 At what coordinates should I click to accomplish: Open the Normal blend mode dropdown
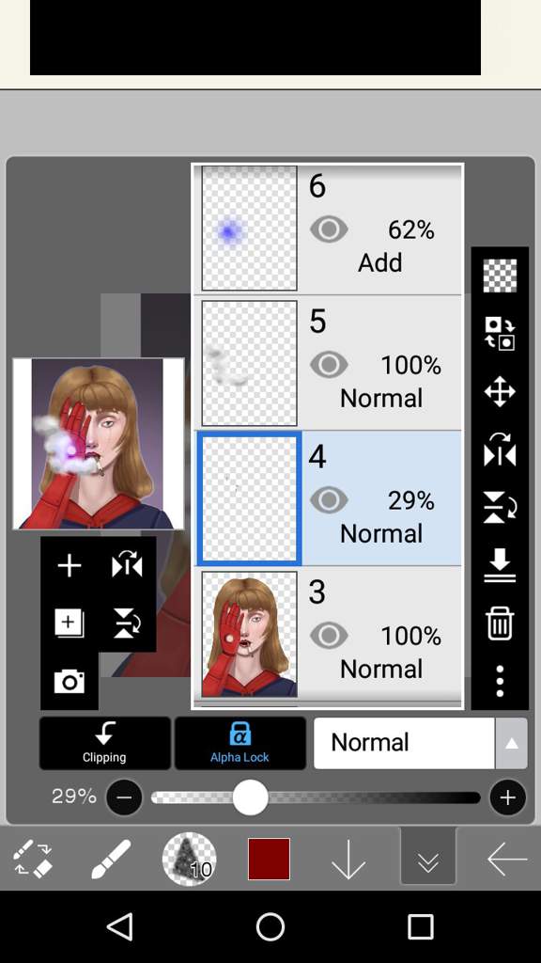(x=404, y=743)
